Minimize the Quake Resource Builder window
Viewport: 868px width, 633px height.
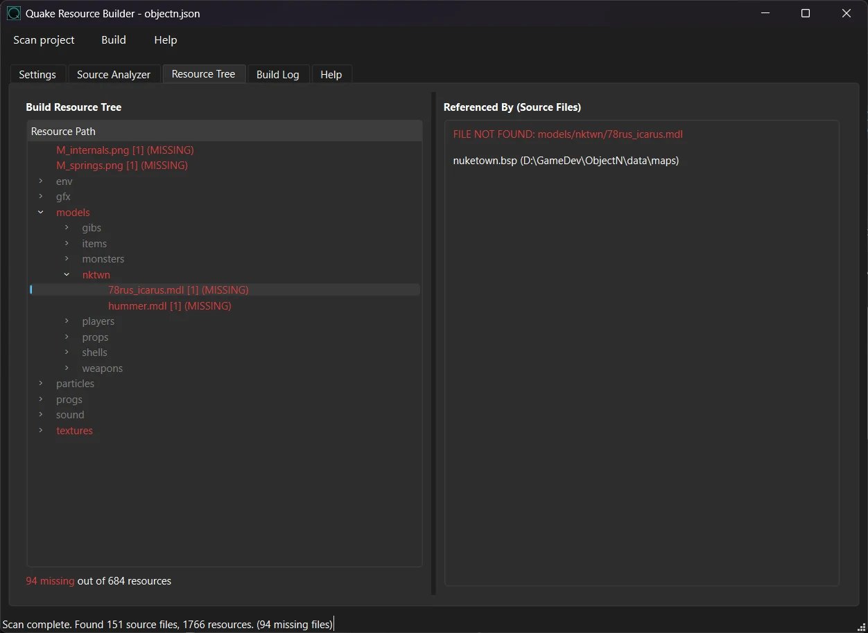click(x=765, y=13)
